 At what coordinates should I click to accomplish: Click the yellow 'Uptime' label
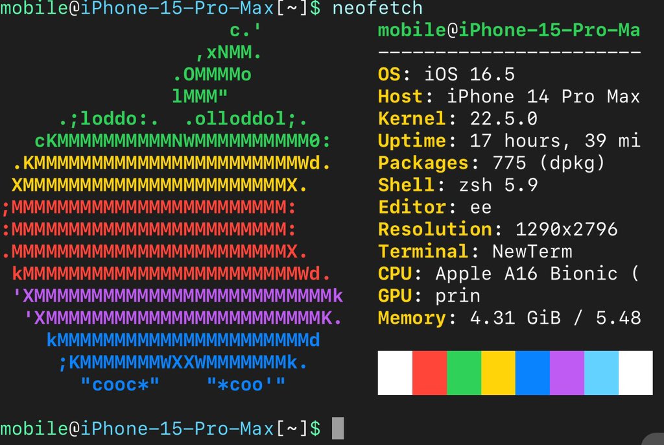coord(412,141)
